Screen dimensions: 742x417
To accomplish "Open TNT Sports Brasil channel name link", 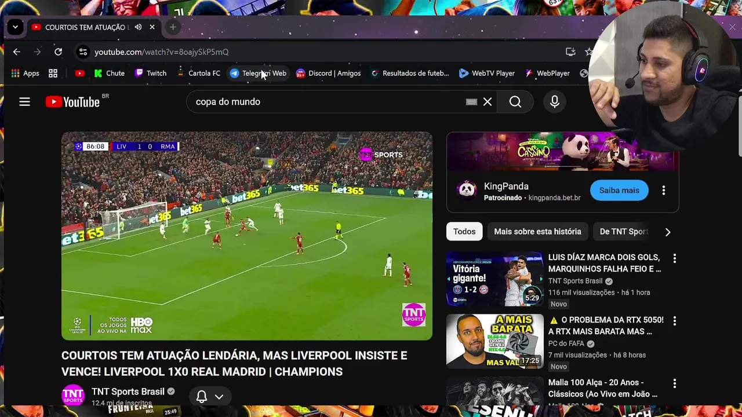I will pyautogui.click(x=128, y=392).
